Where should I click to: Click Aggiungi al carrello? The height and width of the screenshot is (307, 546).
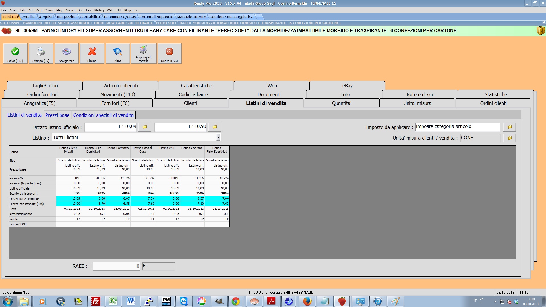pos(144,53)
